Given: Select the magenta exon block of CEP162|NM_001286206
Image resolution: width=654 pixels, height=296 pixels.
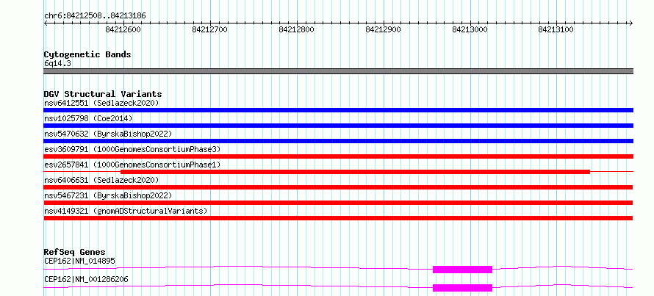Looking at the screenshot, I should click(462, 288).
